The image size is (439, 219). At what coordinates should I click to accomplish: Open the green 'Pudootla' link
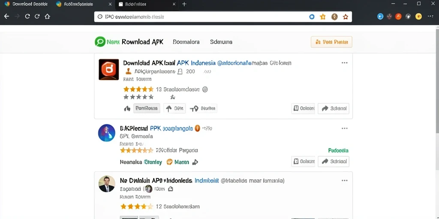tap(338, 151)
